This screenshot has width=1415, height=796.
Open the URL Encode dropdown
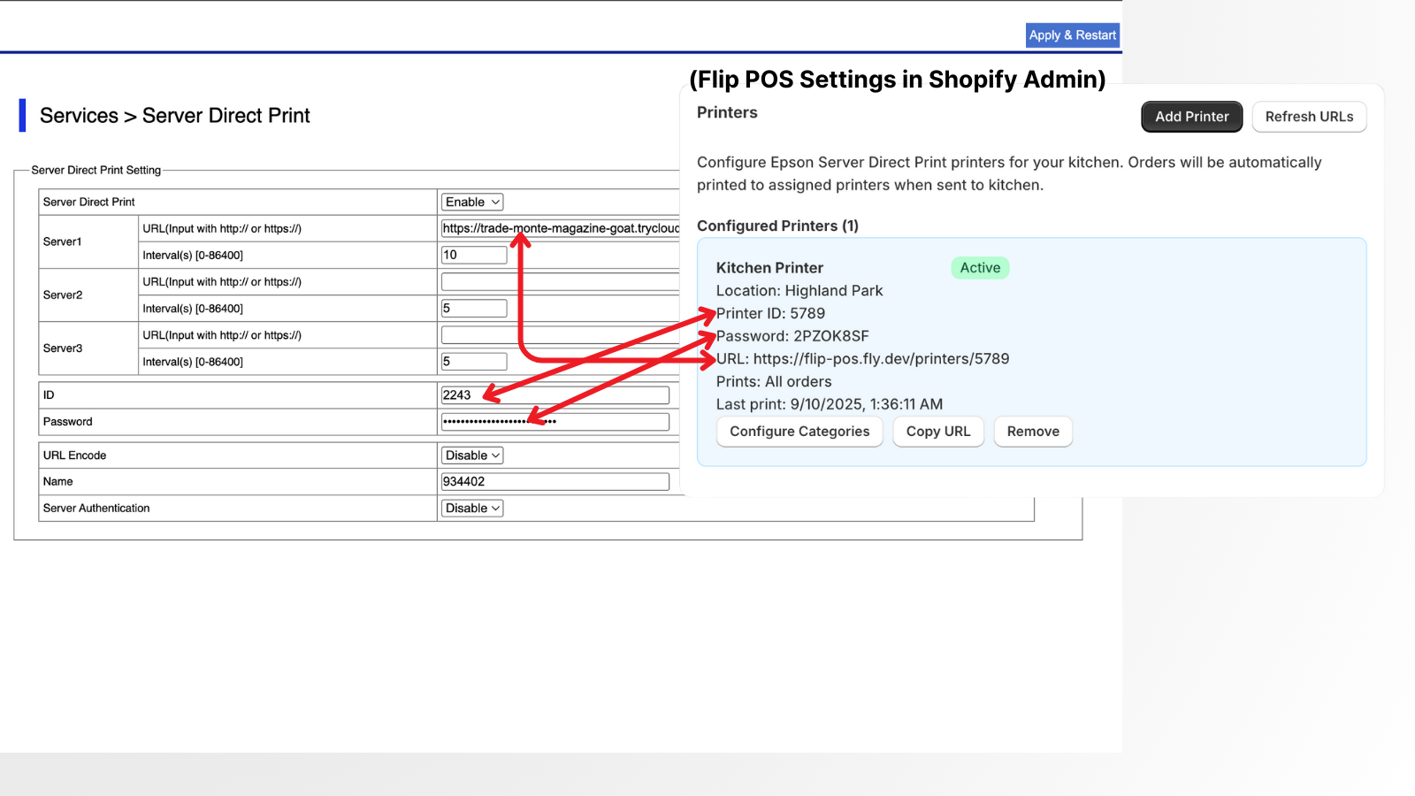click(471, 455)
